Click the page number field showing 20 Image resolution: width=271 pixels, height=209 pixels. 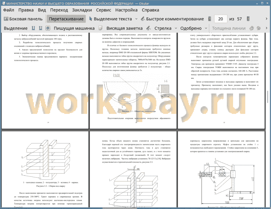click(x=221, y=19)
